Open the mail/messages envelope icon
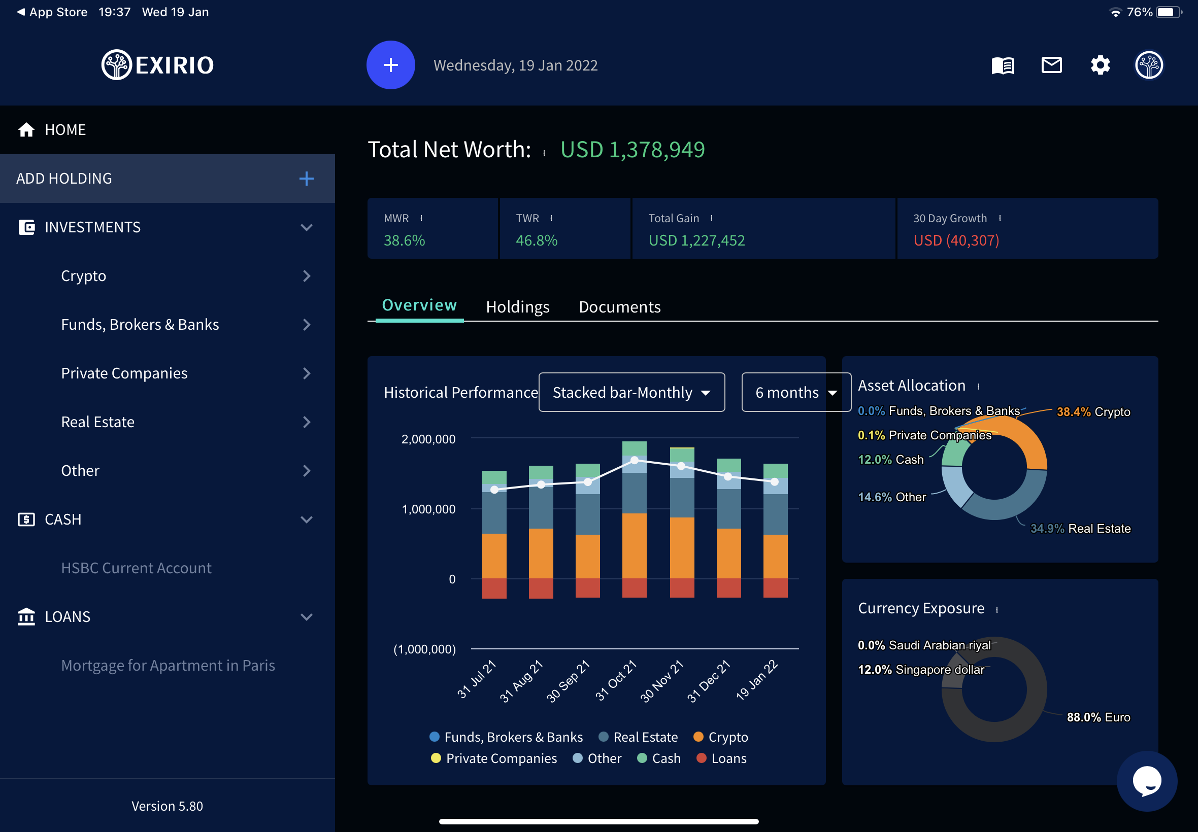 [1052, 64]
